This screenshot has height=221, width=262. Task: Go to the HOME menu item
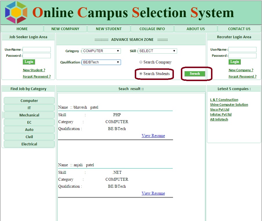[22, 29]
